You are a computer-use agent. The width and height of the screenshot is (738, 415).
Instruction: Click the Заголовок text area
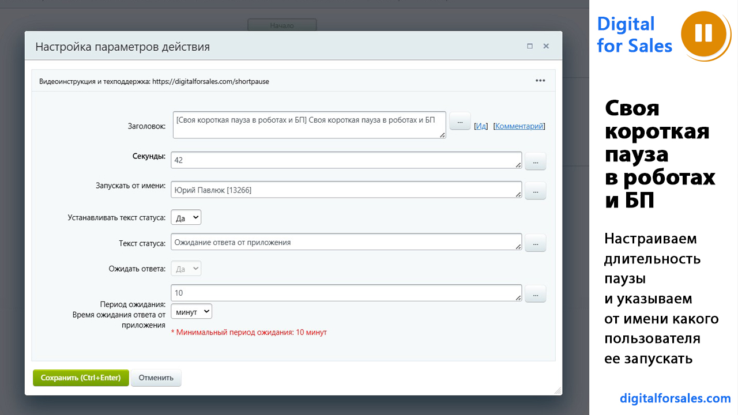(309, 124)
